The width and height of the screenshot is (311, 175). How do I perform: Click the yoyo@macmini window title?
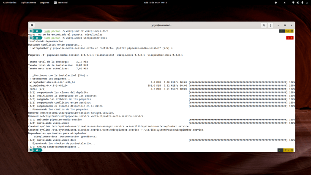tap(161, 25)
